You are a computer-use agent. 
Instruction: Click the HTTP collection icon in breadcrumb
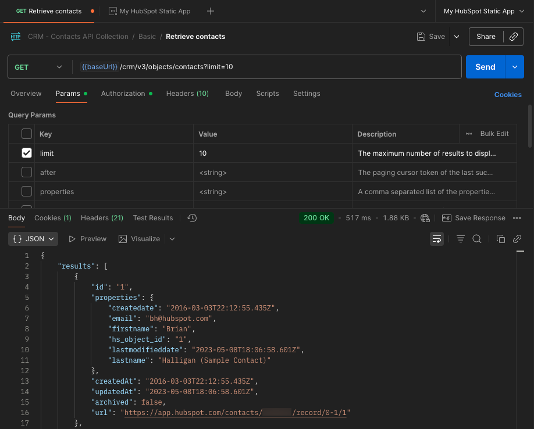point(15,37)
